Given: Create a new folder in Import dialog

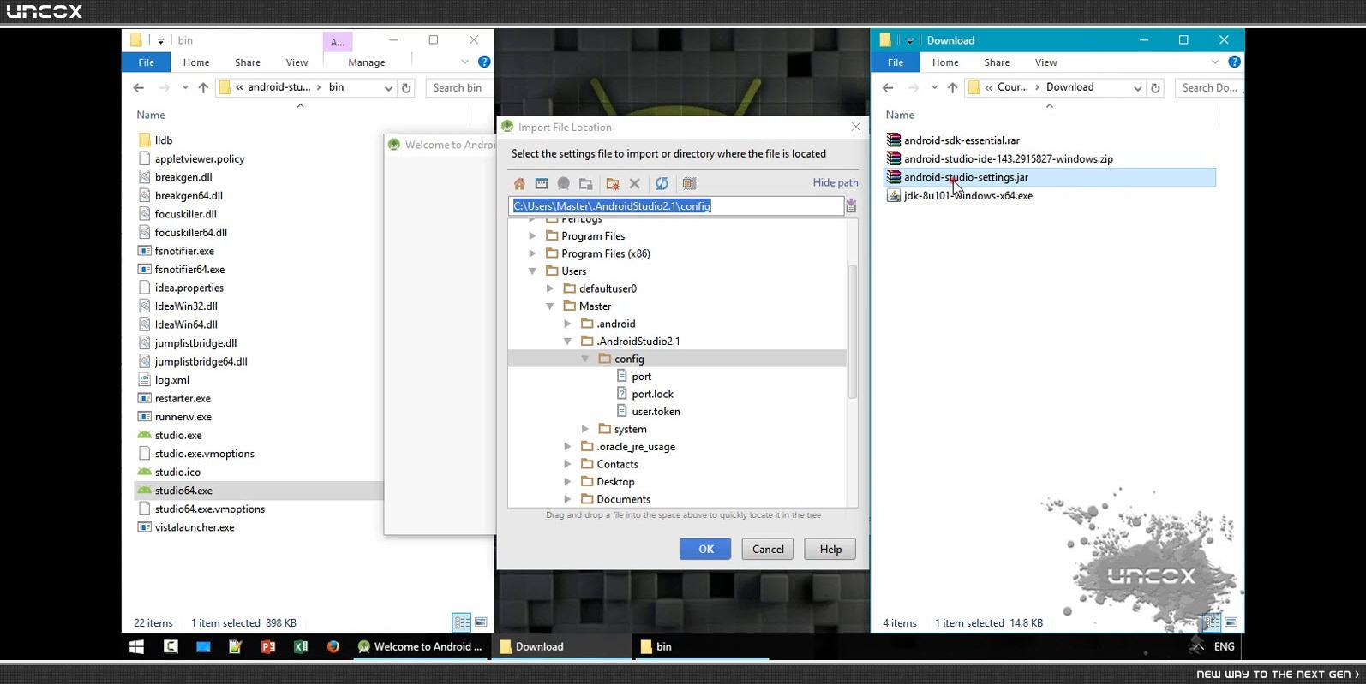Looking at the screenshot, I should (612, 183).
